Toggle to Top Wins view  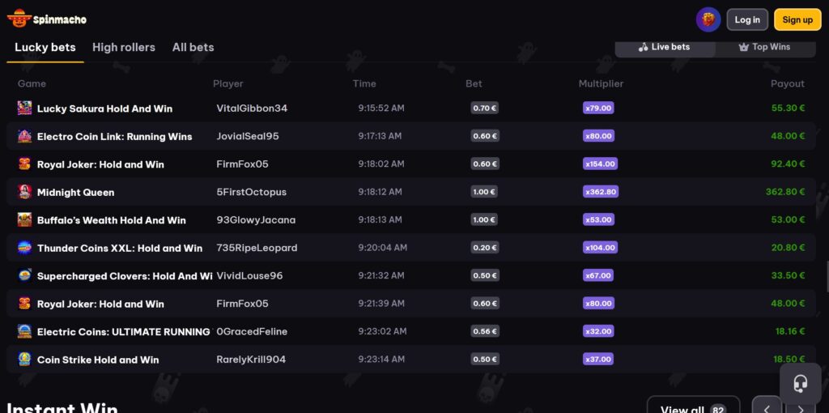[x=764, y=47]
